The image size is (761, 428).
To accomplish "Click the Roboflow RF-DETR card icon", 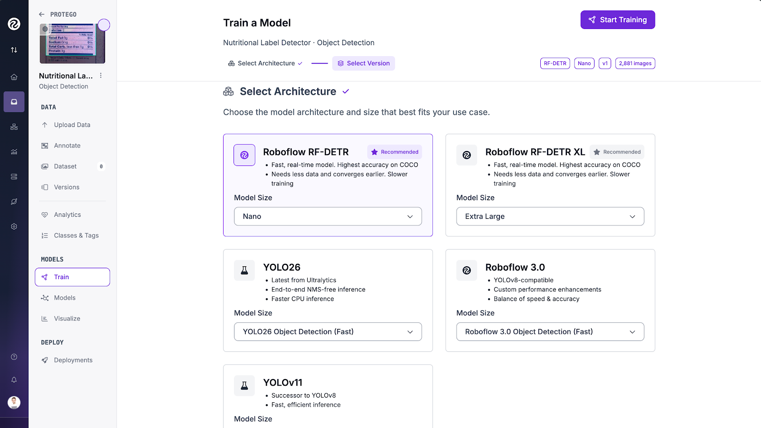I will [x=244, y=155].
